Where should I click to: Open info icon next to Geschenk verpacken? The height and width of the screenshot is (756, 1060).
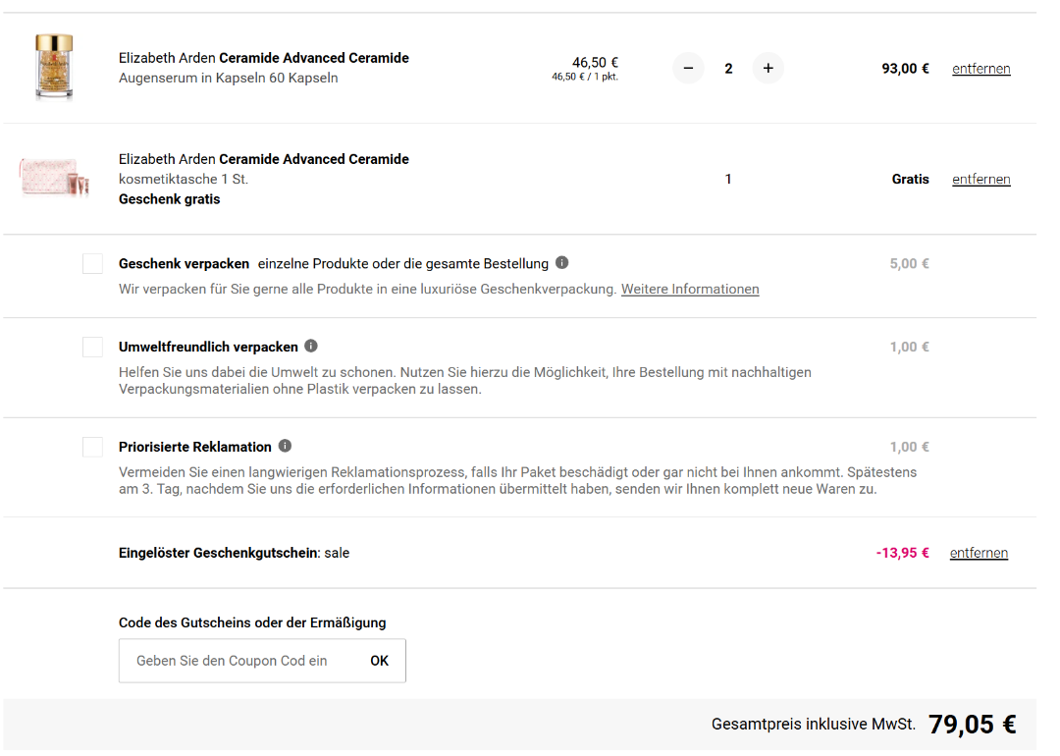point(561,263)
